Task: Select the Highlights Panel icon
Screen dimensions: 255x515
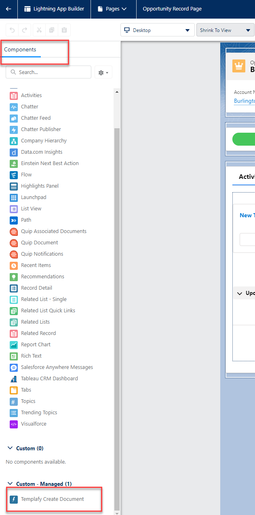Action: [14, 186]
